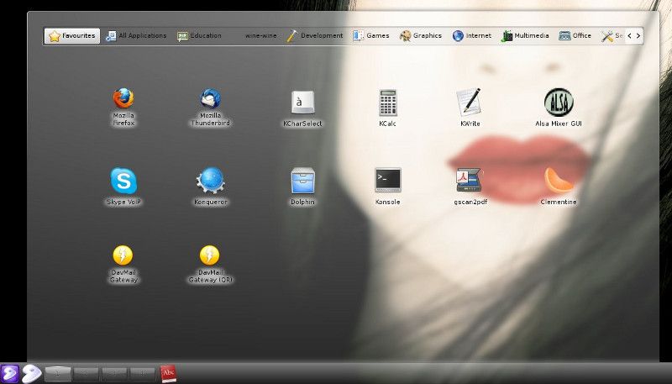This screenshot has height=384, width=672.
Task: Open the Konsole terminal
Action: tap(387, 187)
